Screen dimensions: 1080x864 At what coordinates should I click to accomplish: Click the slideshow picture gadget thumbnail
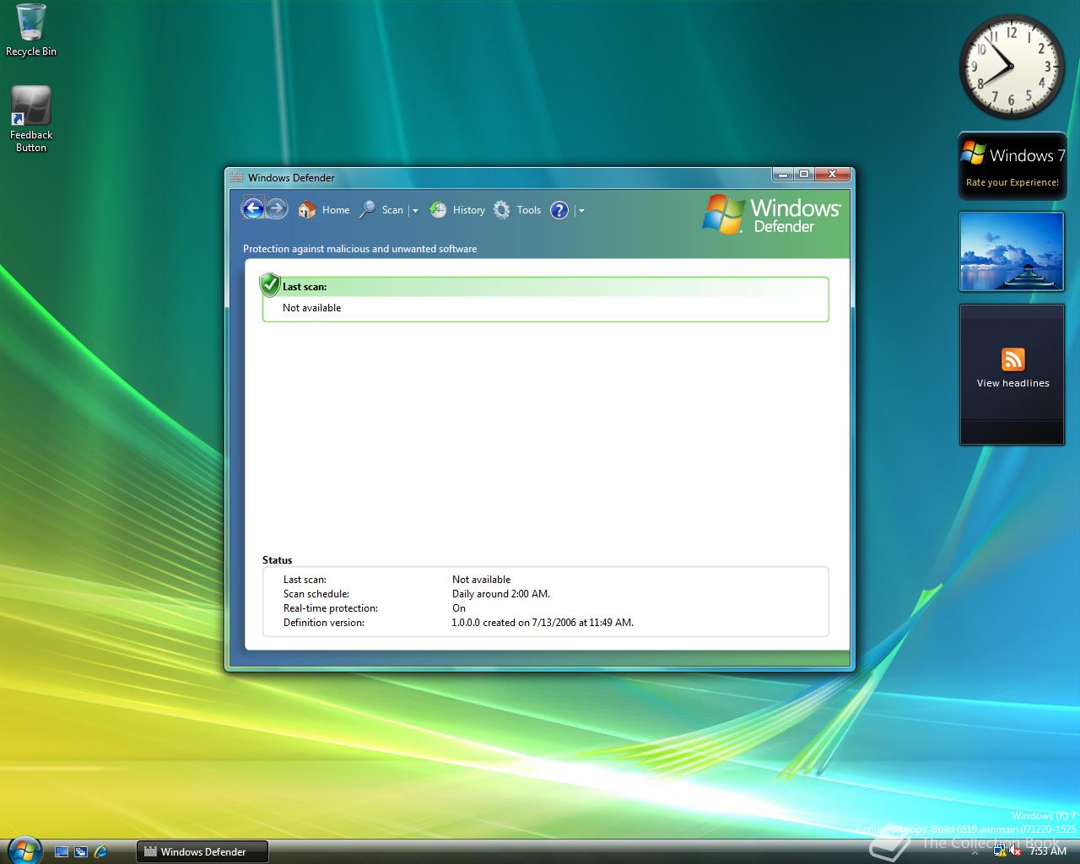click(1012, 251)
